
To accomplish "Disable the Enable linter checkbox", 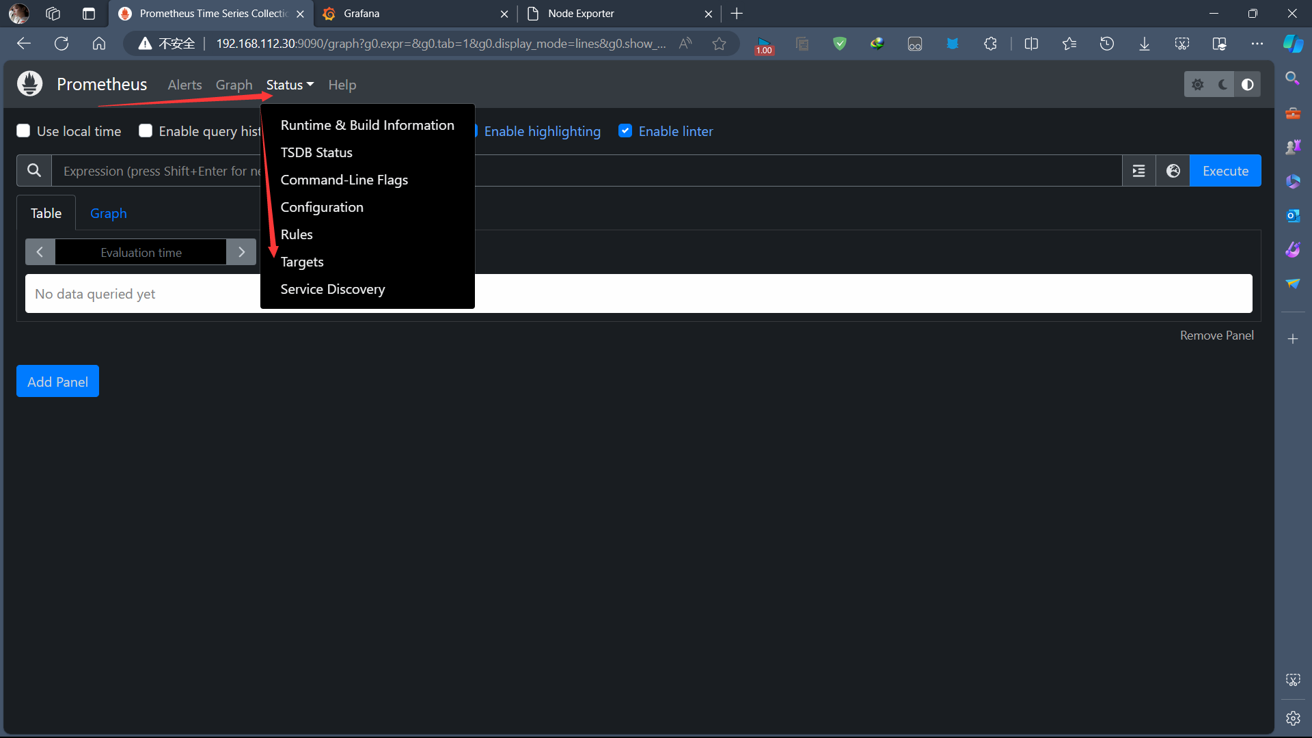I will 626,131.
